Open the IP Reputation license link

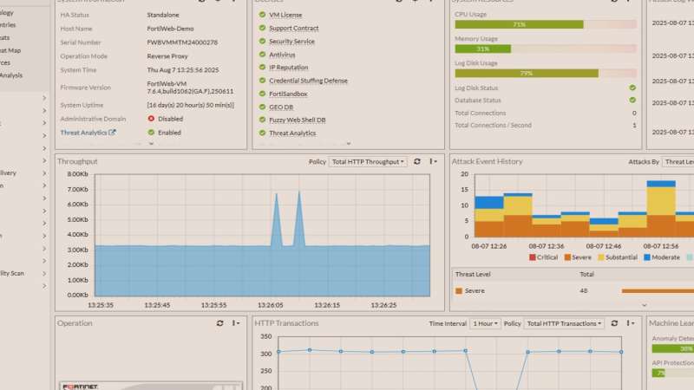pyautogui.click(x=289, y=68)
